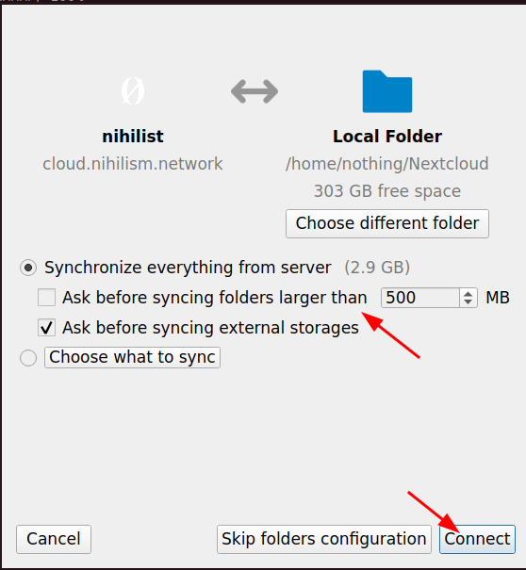Increase the folder size limit with up arrow
The height and width of the screenshot is (570, 526).
[x=468, y=293]
